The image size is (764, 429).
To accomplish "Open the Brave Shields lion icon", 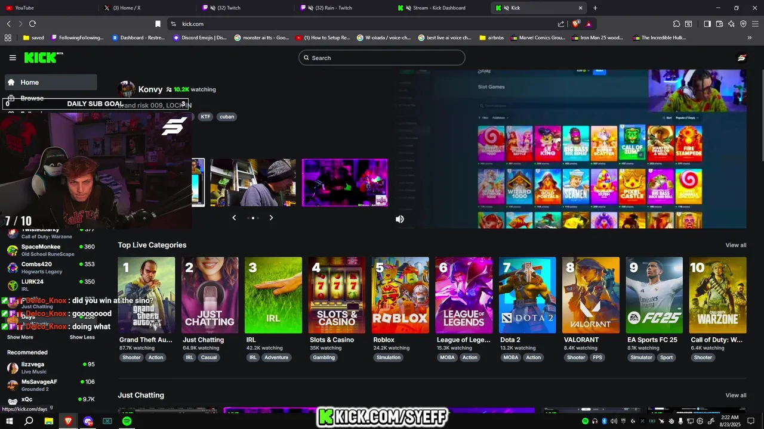I will (576, 24).
